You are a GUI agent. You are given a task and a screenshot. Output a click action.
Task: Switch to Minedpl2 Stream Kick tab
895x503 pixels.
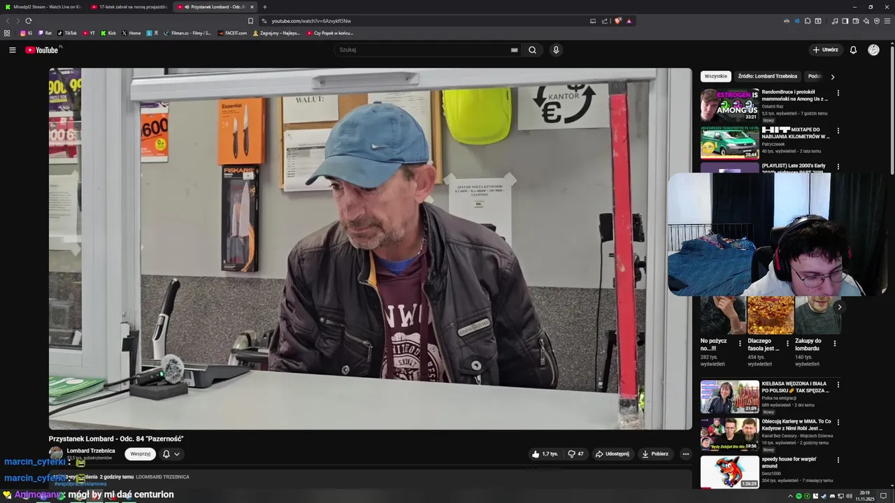point(43,7)
